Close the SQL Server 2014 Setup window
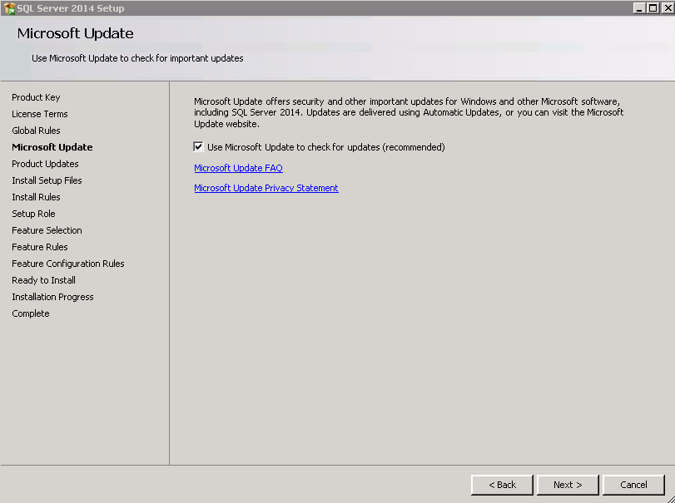The width and height of the screenshot is (675, 503). (x=668, y=8)
